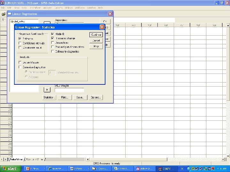The width and height of the screenshot is (230, 172).
Task: Uncheck R squared change
Action: [52, 38]
